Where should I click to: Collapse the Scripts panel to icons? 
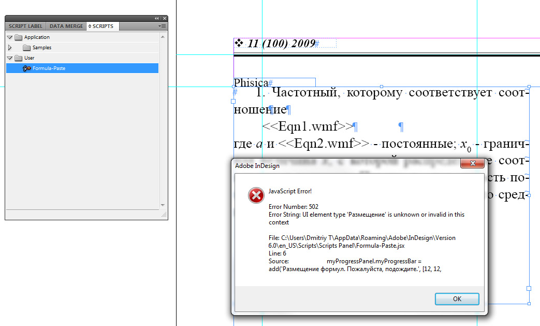click(x=157, y=18)
